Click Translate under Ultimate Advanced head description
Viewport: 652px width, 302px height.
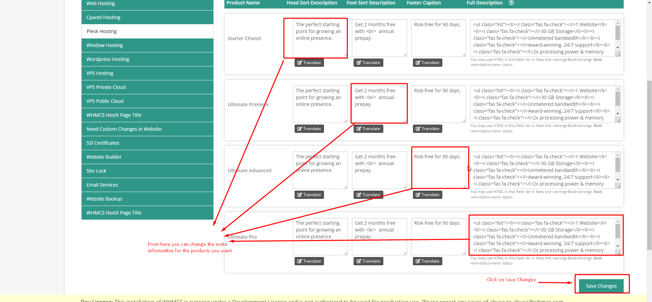[309, 195]
